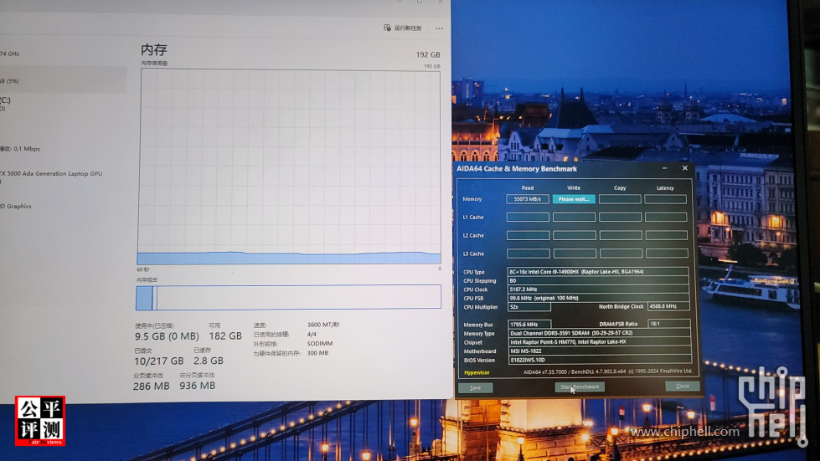Screen dimensions: 820x461
Task: Click the committed value 10/217 GB
Action: [x=159, y=361]
